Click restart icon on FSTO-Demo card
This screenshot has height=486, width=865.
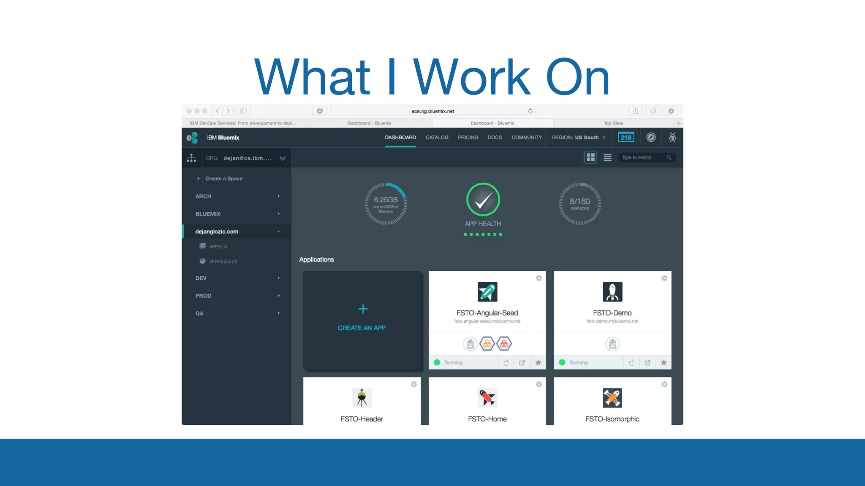tap(631, 363)
